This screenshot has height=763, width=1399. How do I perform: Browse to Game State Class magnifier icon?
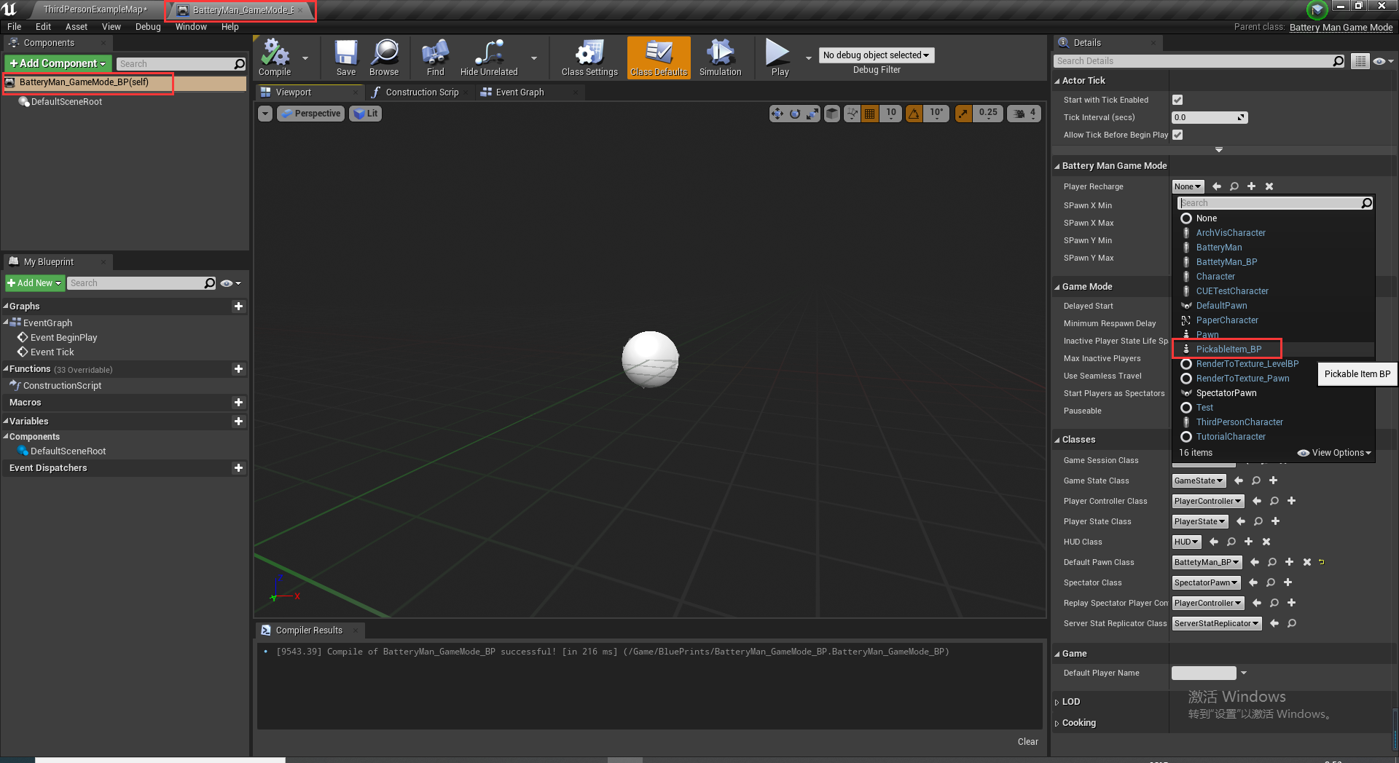[1256, 481]
